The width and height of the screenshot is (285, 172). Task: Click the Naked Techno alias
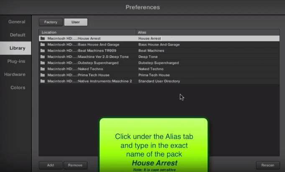click(151, 69)
